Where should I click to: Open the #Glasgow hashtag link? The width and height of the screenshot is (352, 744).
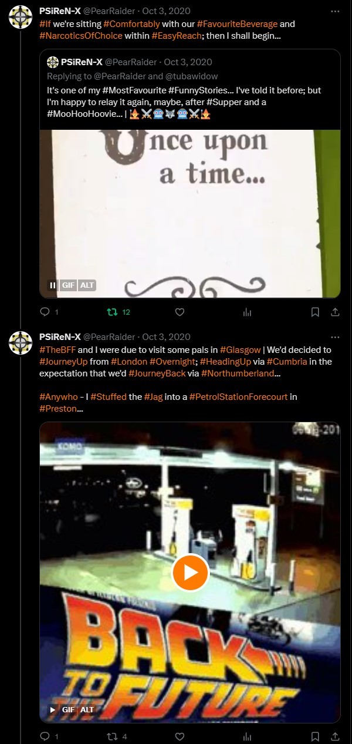(240, 350)
